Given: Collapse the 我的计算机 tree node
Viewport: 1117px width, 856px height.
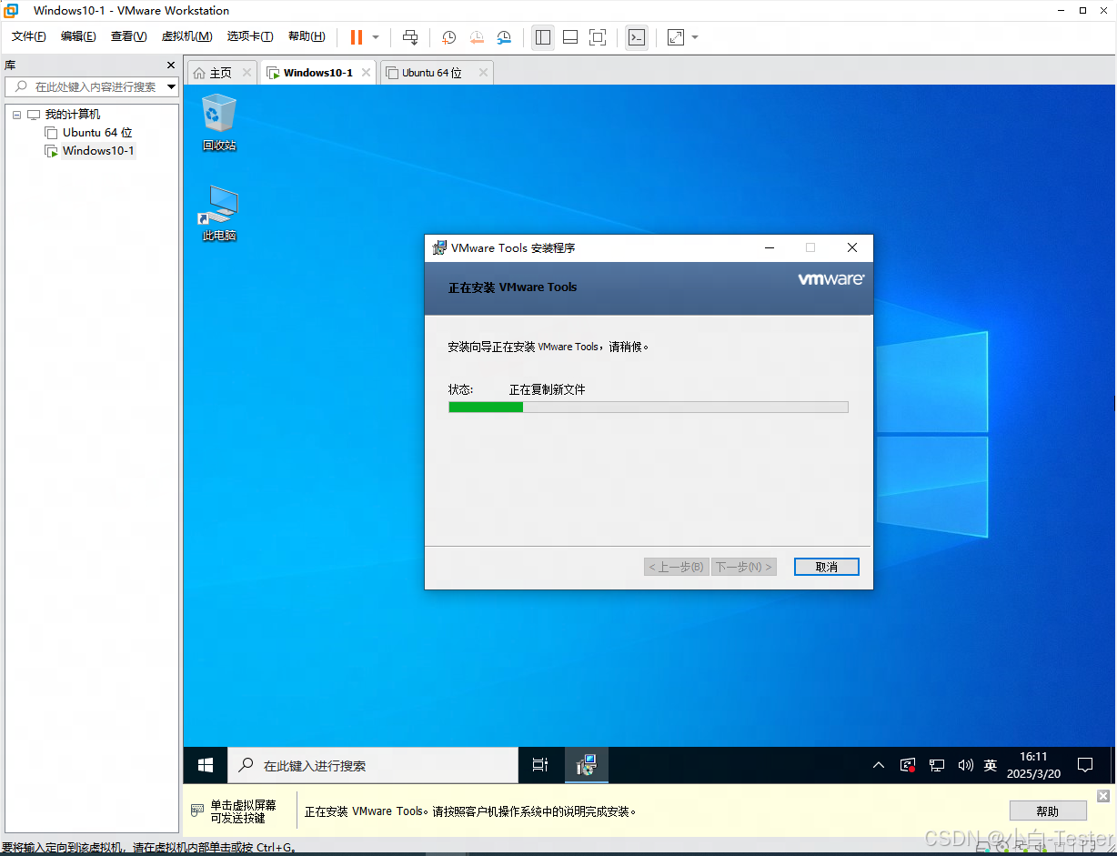Looking at the screenshot, I should click(x=17, y=115).
